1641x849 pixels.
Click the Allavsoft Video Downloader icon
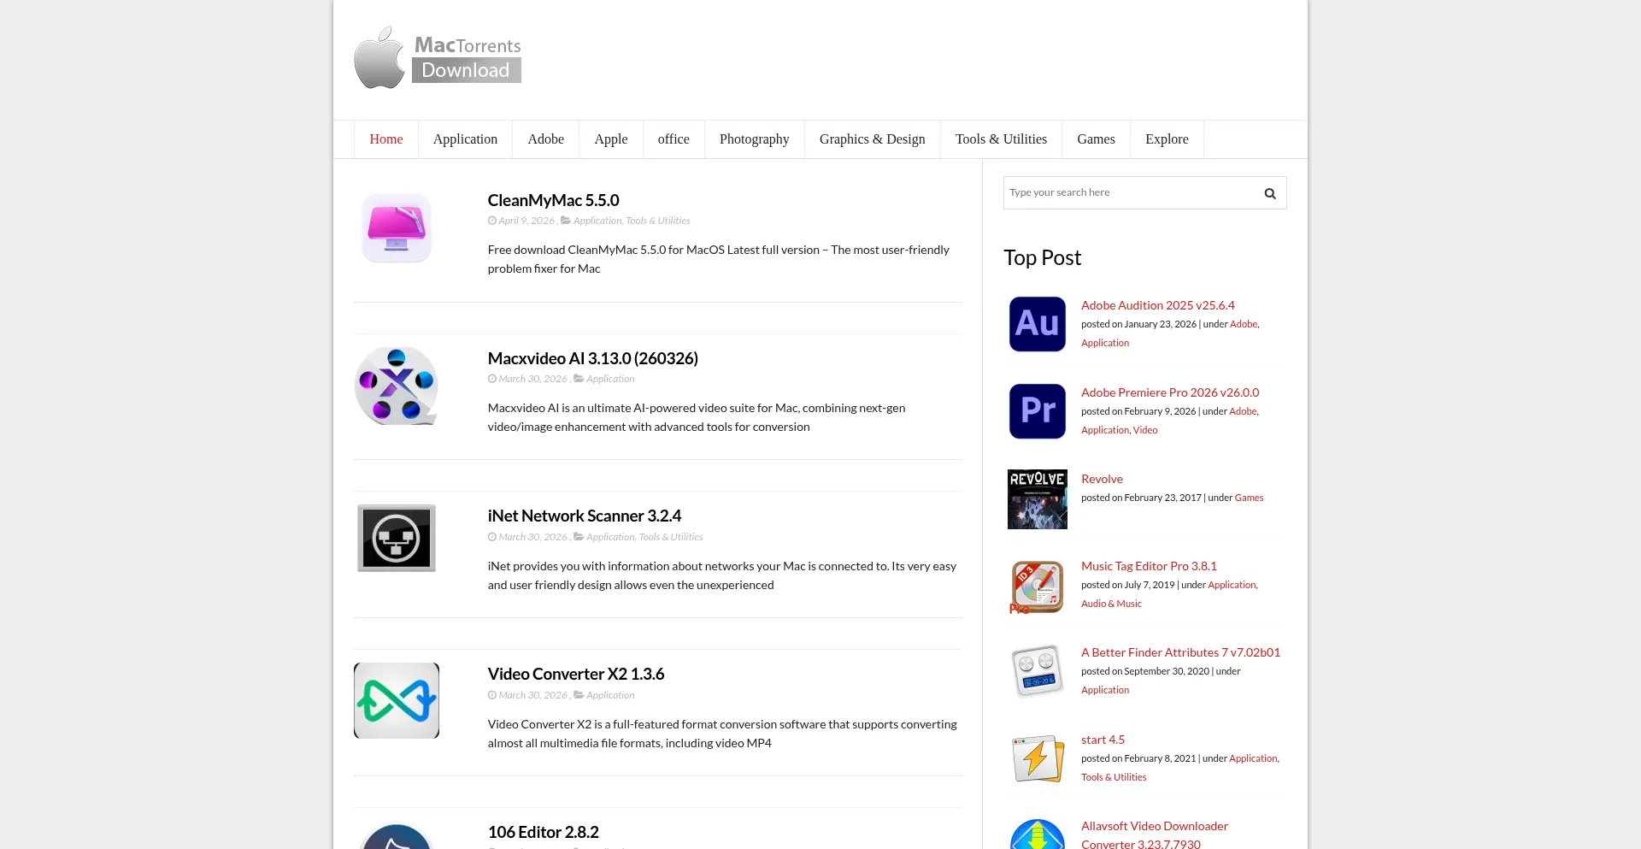[x=1038, y=834]
